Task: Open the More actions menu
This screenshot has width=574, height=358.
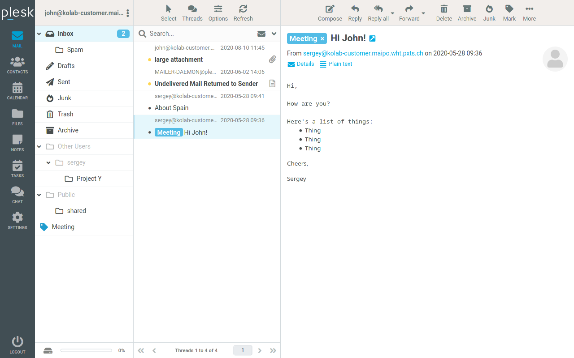Action: [x=529, y=13]
